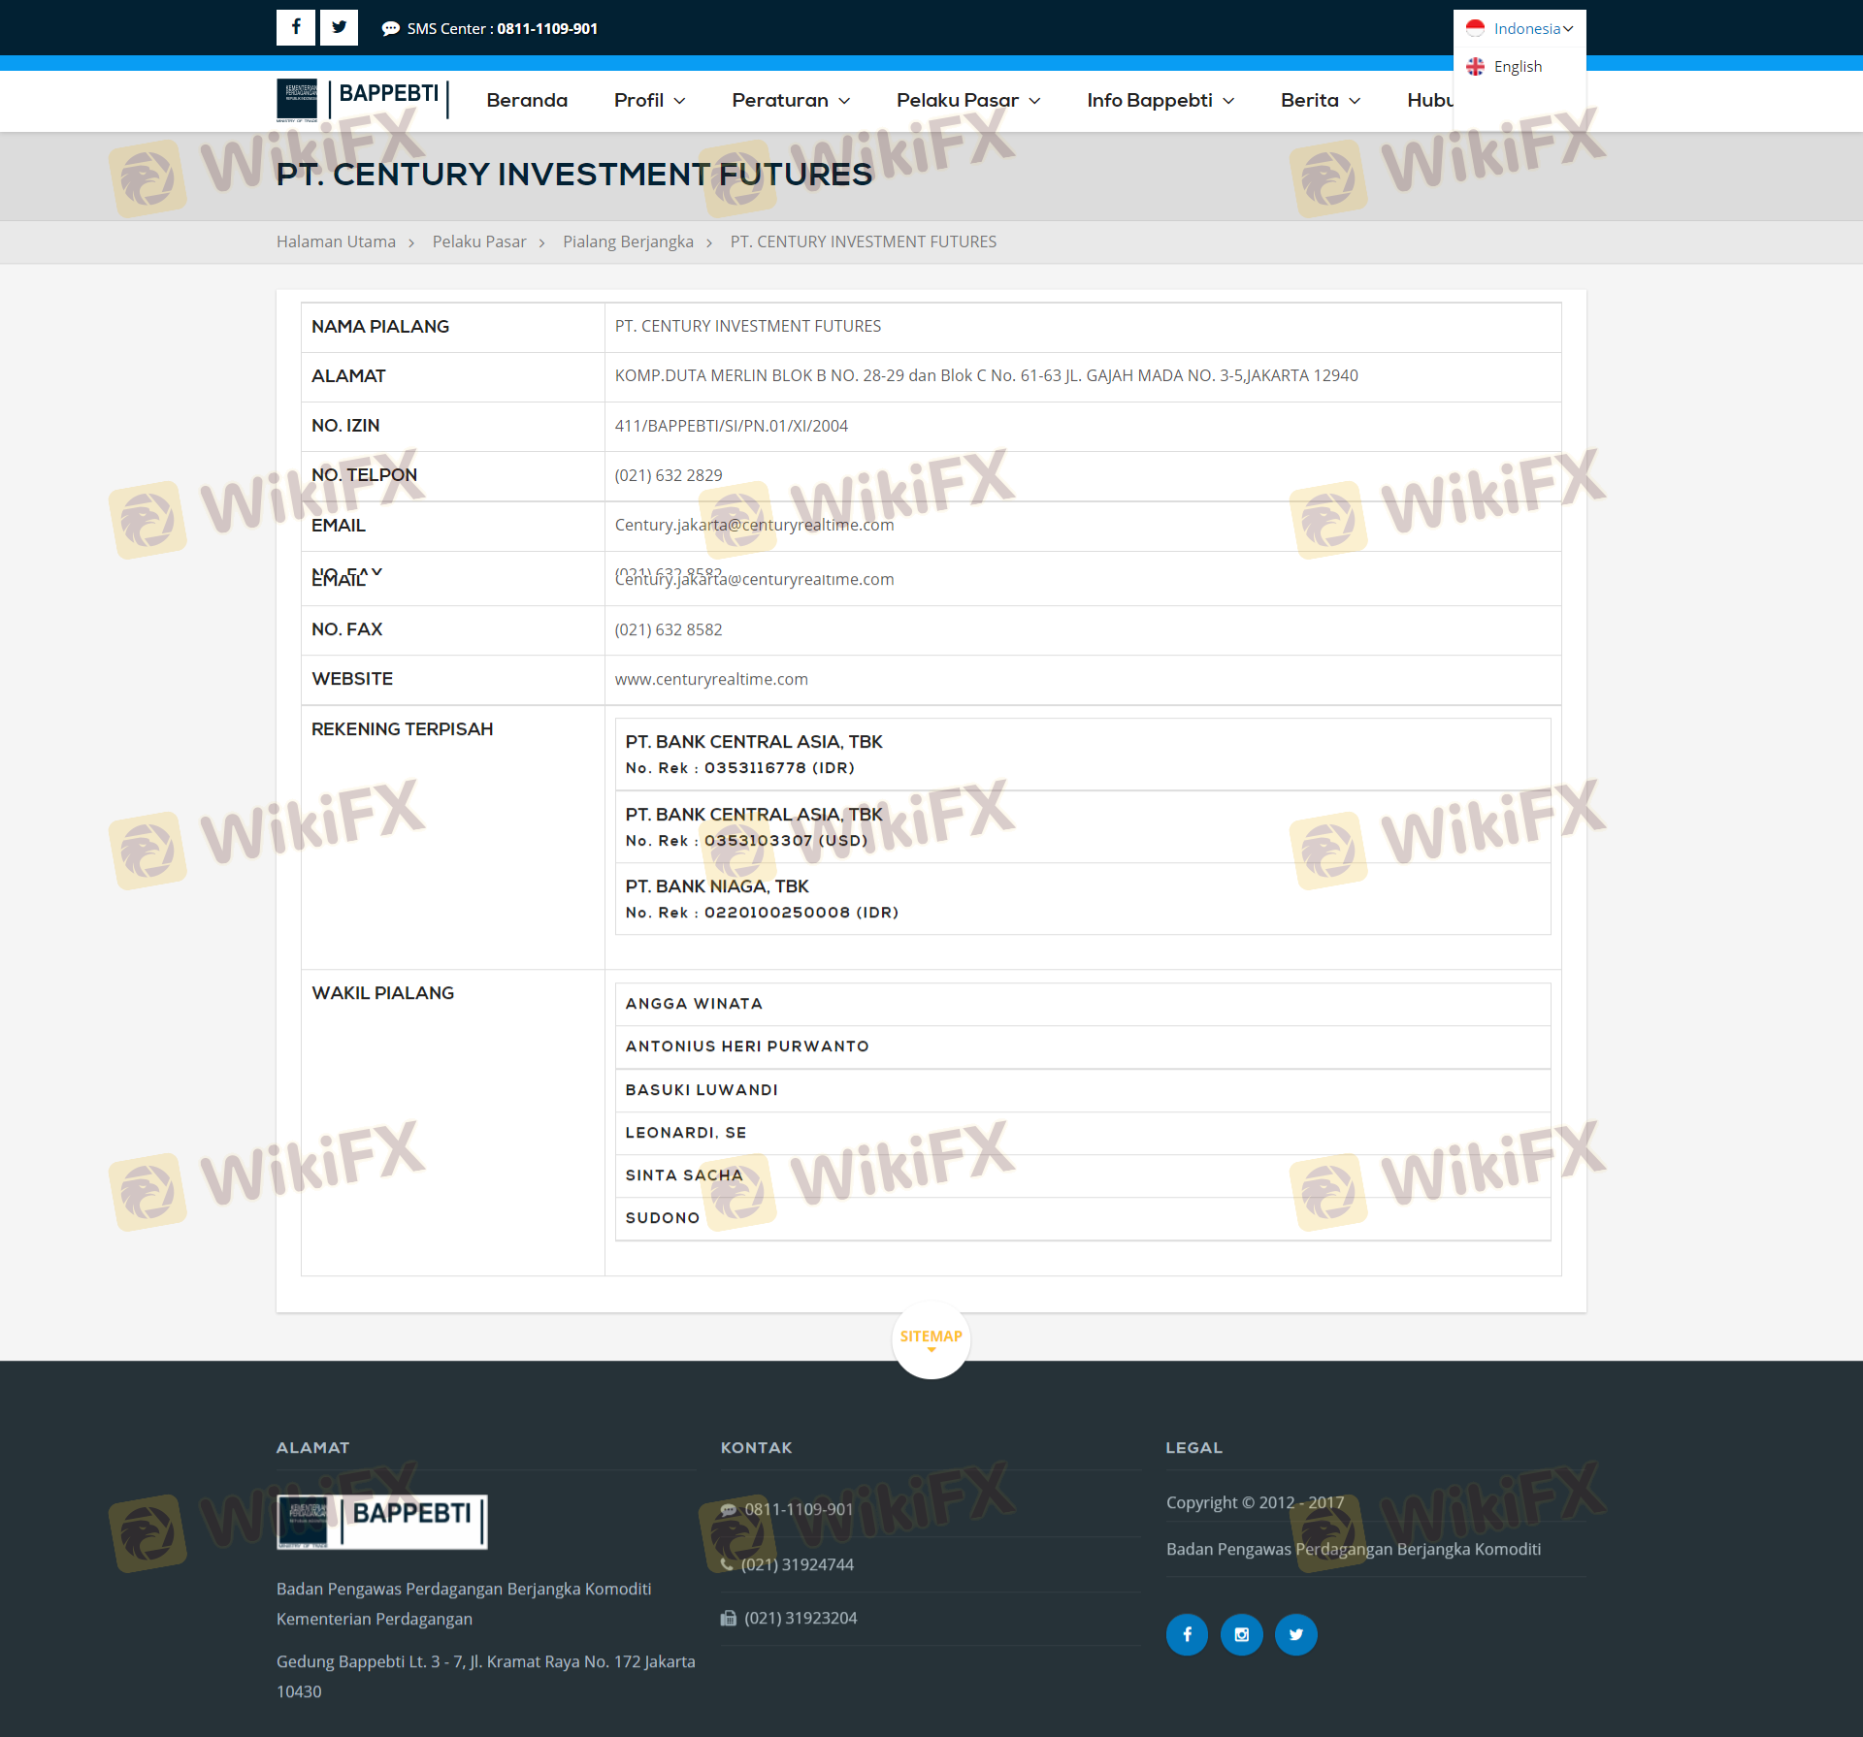The image size is (1863, 1737).
Task: Click the SMS Center chat bubble icon
Action: 390,29
